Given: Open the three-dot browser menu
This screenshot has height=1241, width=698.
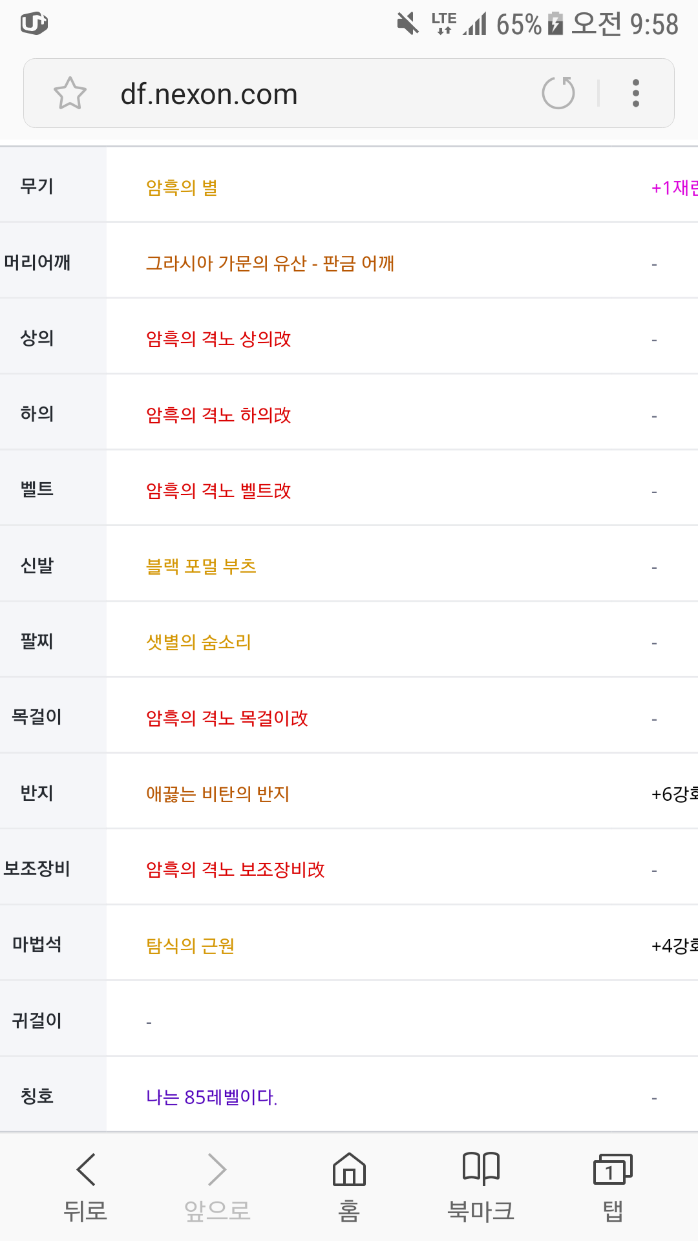Looking at the screenshot, I should coord(636,93).
